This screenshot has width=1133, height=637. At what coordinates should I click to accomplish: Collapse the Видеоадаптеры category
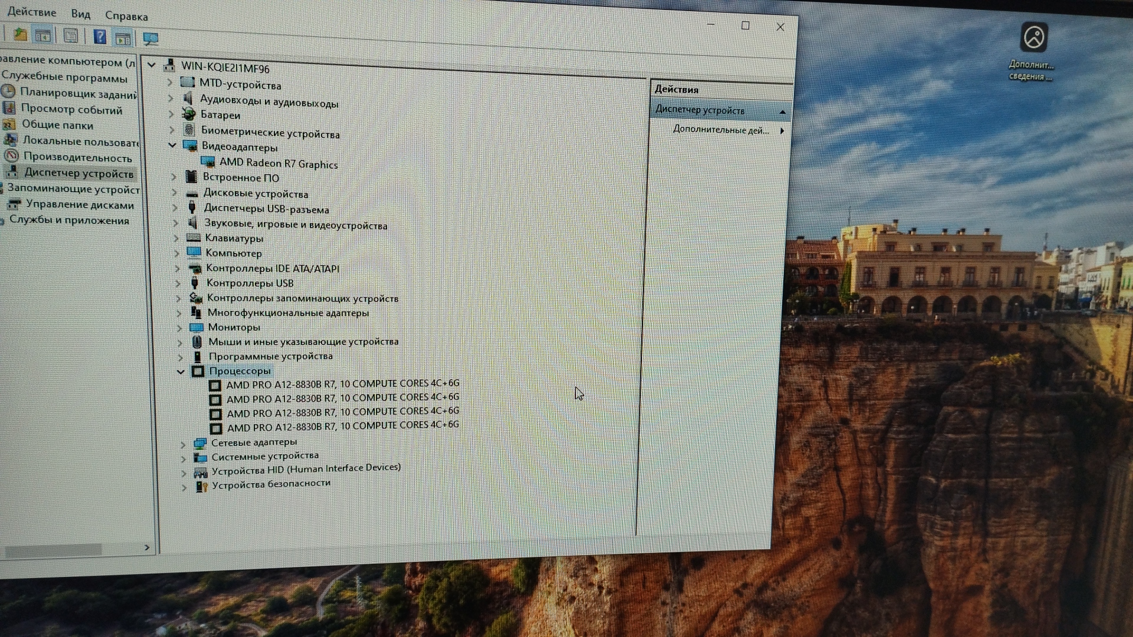[172, 145]
